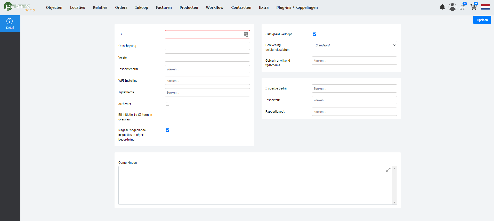Click the Opmerkingen scrollbar up arrow

pos(394,169)
